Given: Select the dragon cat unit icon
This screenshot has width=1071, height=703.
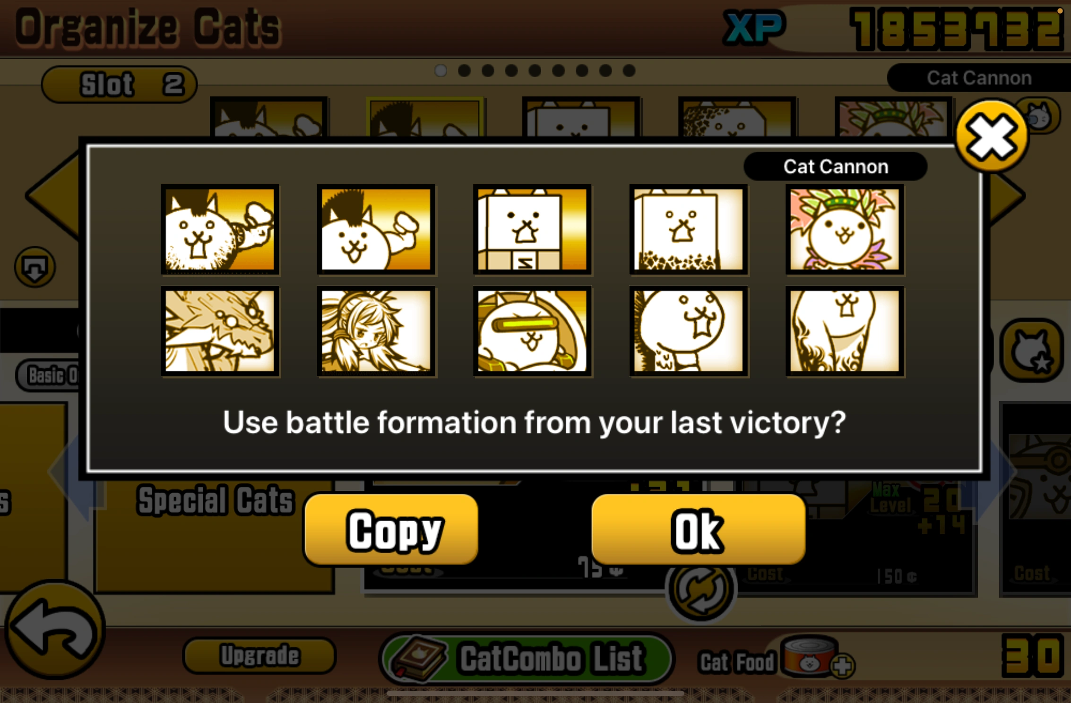Looking at the screenshot, I should [x=220, y=331].
